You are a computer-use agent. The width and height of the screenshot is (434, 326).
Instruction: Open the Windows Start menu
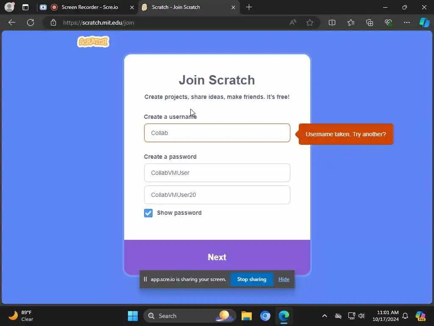(133, 316)
